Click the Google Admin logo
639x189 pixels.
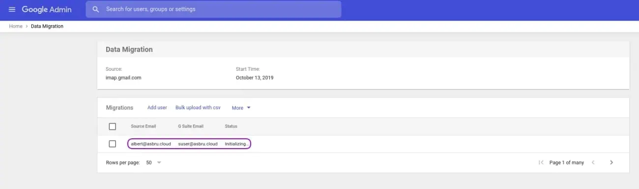point(47,9)
